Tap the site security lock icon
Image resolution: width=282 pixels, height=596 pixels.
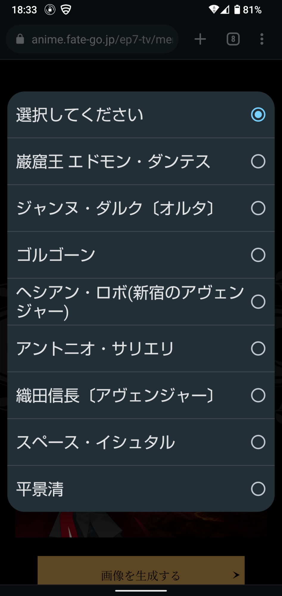(x=20, y=39)
